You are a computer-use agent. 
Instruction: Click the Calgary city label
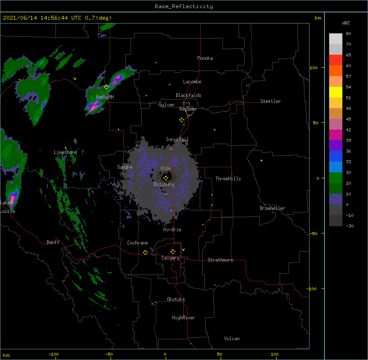tap(170, 258)
